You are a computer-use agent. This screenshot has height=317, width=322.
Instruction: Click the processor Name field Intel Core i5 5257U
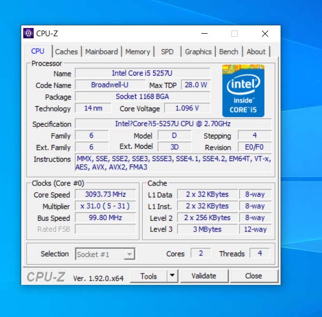142,73
